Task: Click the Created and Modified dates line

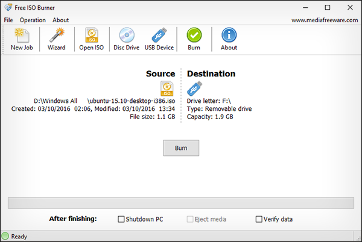Action: pyautogui.click(x=93, y=109)
